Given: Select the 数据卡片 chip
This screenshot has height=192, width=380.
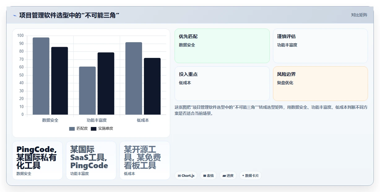Looking at the screenshot, I should click(251, 176).
